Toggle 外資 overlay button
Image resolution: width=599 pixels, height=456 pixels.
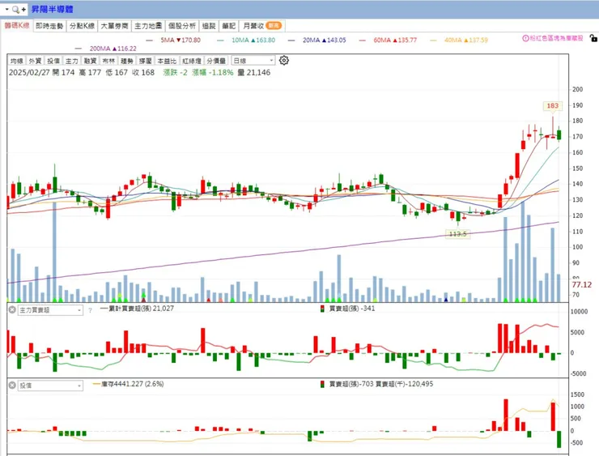(x=35, y=61)
